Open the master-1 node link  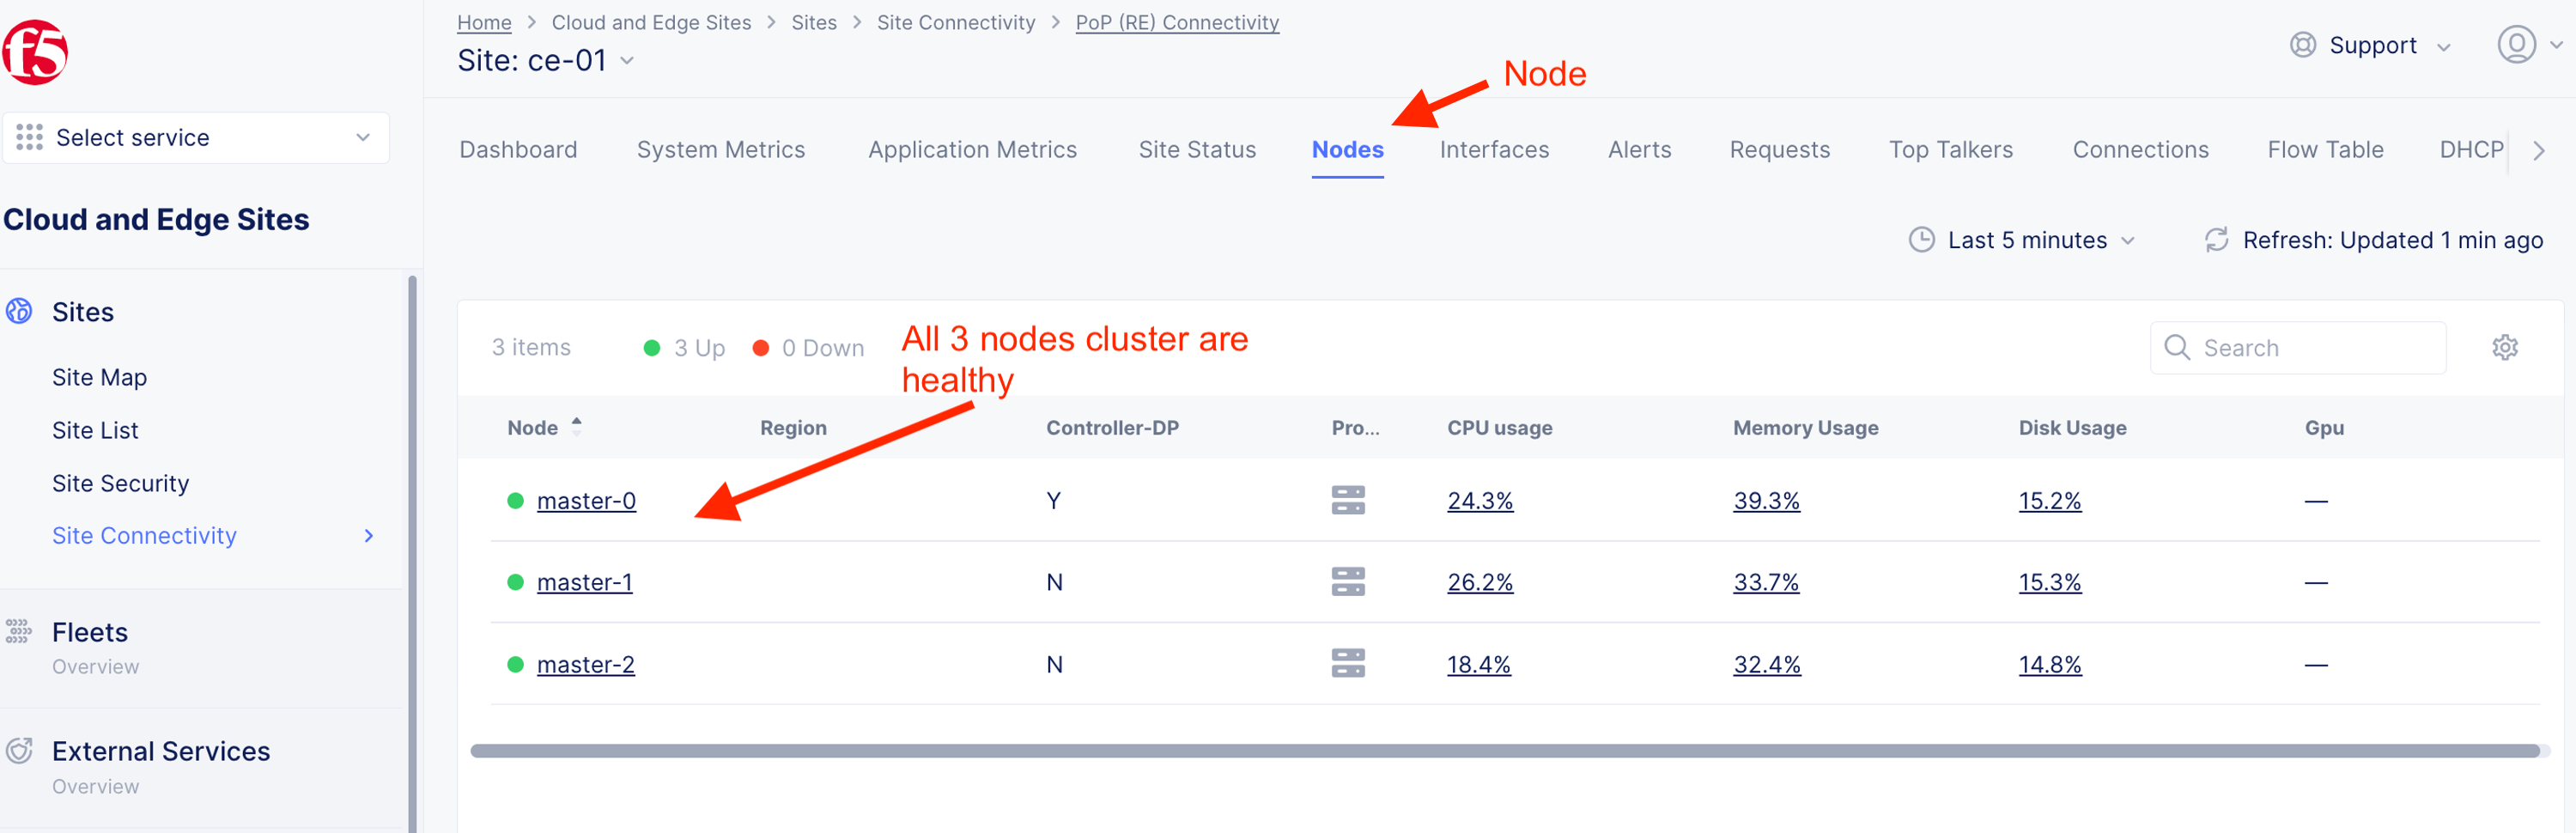(x=584, y=582)
